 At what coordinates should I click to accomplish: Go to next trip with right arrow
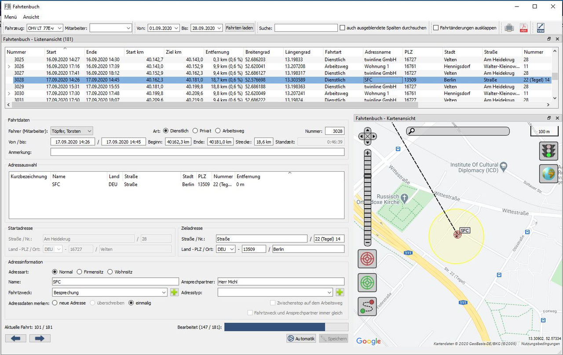click(x=40, y=338)
